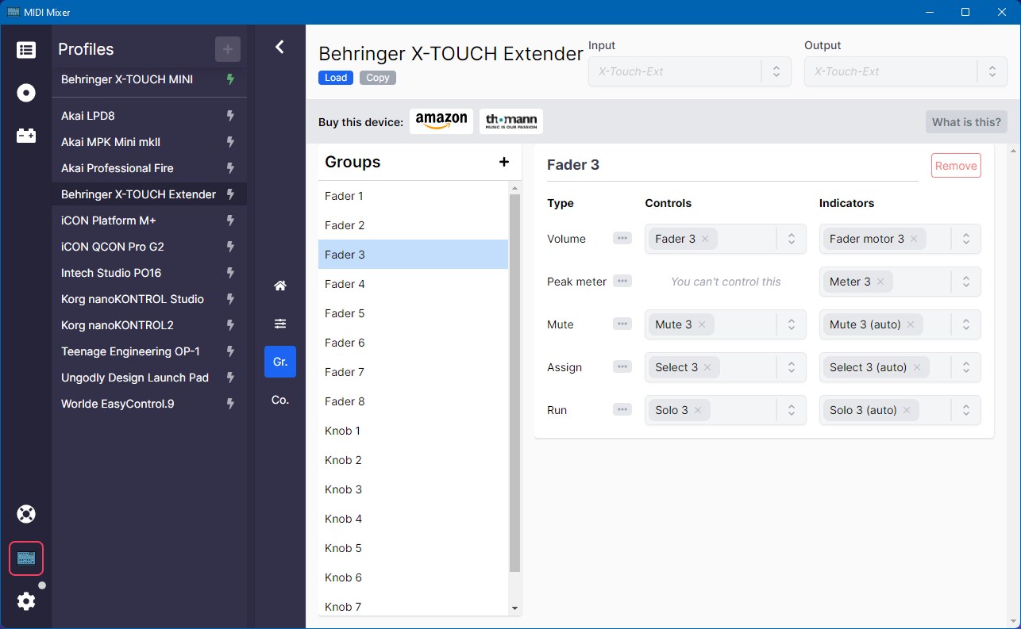The image size is (1021, 629).
Task: Click the Fader 3 group name field
Action: 733,165
